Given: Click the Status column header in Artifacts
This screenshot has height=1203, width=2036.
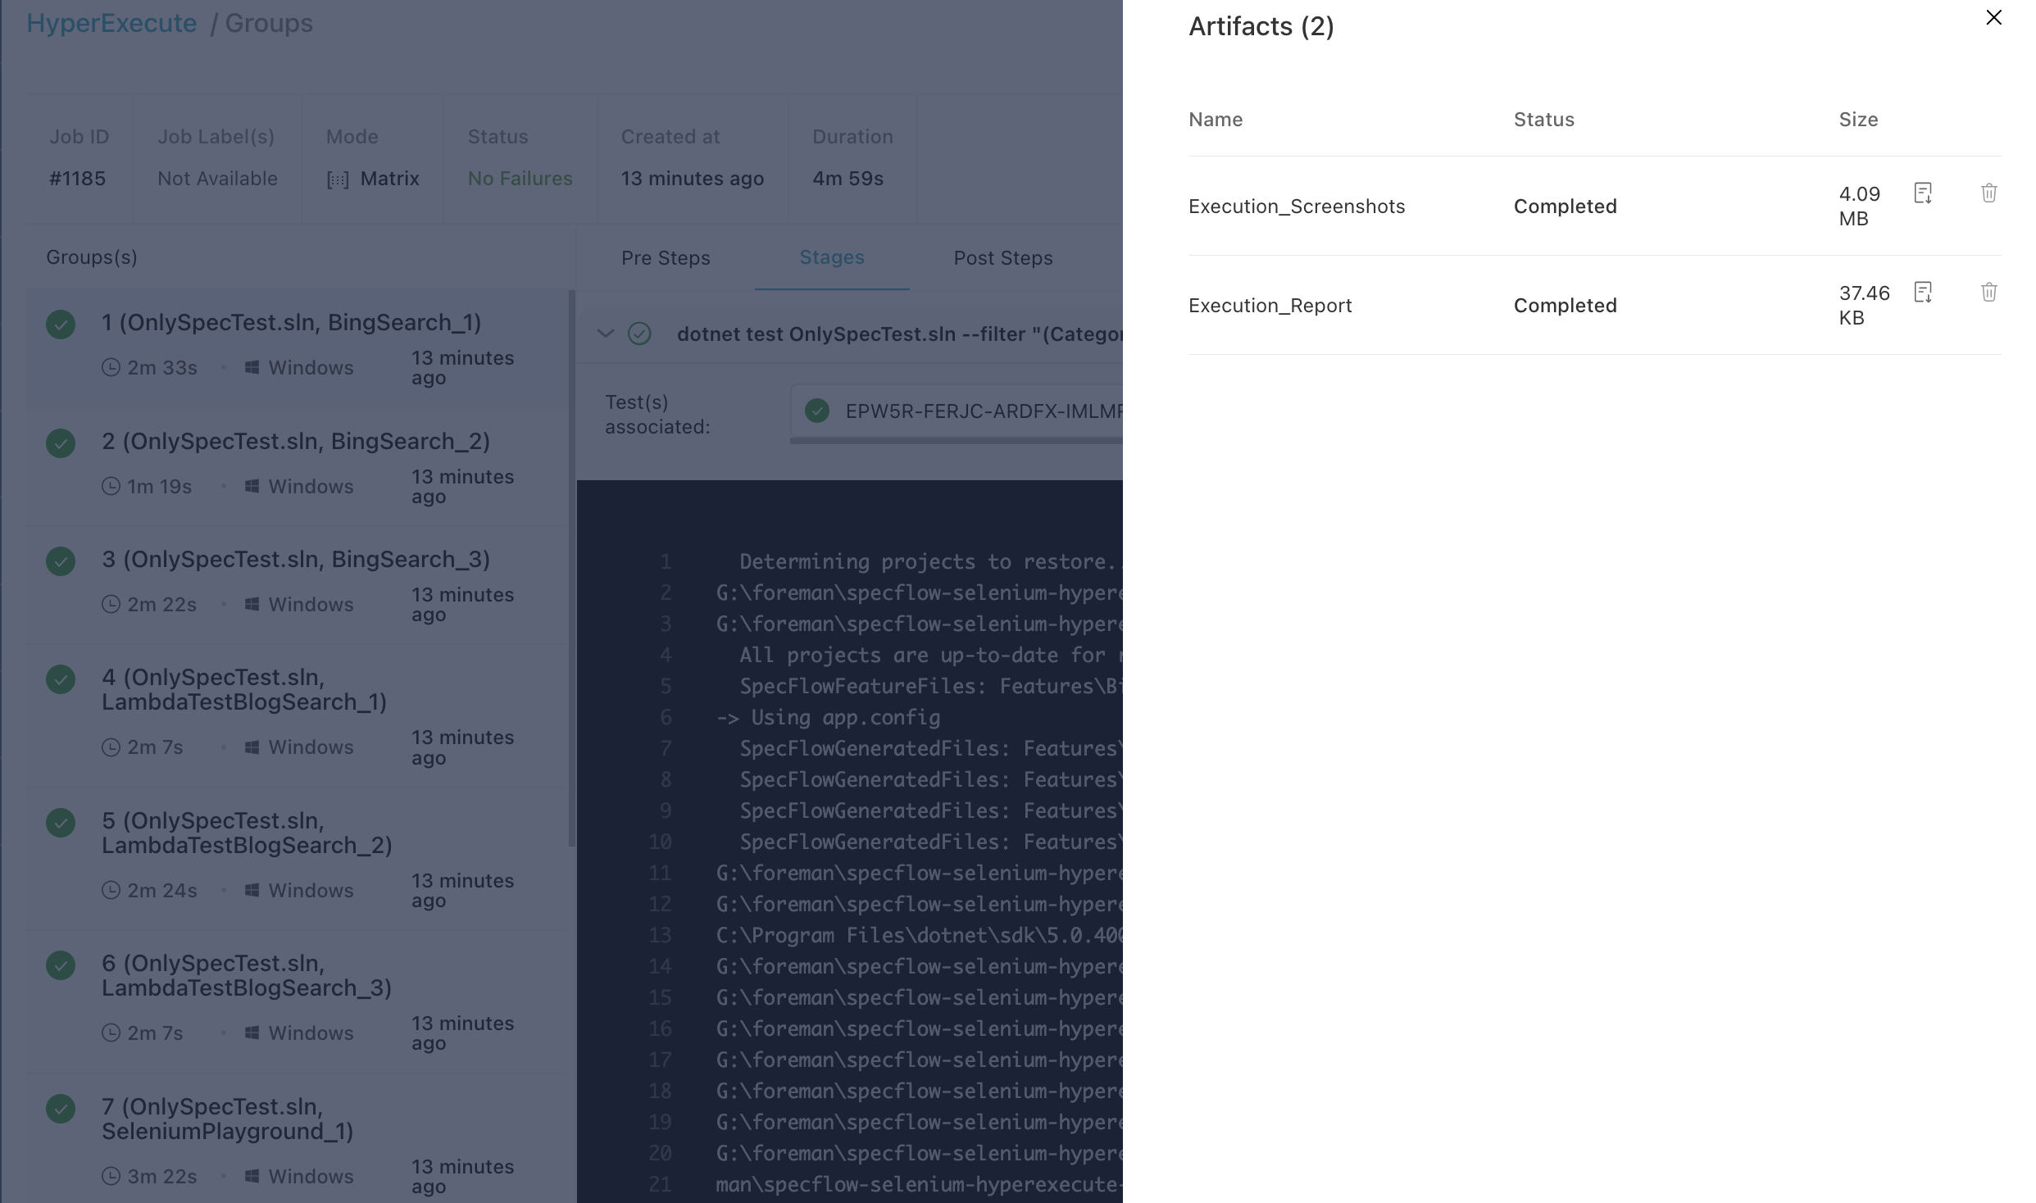Looking at the screenshot, I should pos(1543,120).
